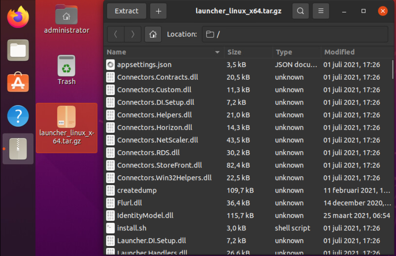Open Ubuntu Software from the dock

point(18,83)
